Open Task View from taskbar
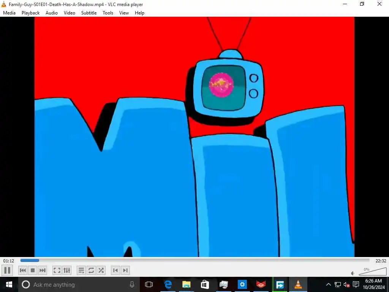389x292 pixels. coord(149,284)
